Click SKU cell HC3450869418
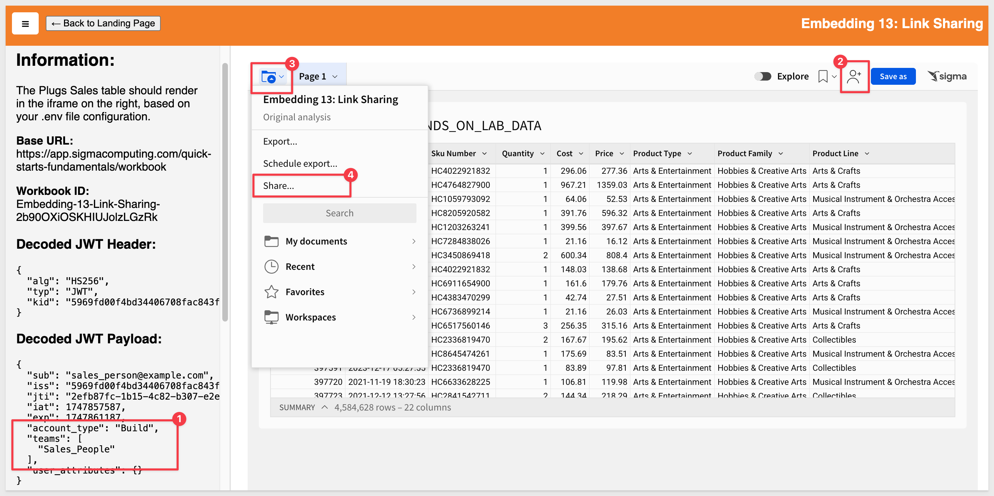Image resolution: width=994 pixels, height=496 pixels. coord(462,255)
